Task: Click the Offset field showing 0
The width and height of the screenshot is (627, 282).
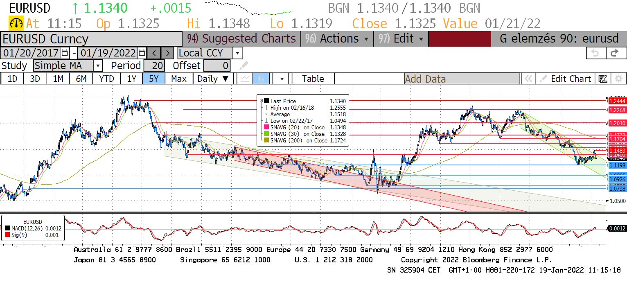Action: point(217,65)
